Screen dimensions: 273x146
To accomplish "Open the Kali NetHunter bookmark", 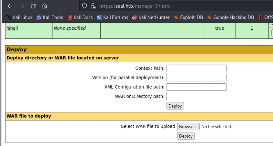I will (151, 17).
